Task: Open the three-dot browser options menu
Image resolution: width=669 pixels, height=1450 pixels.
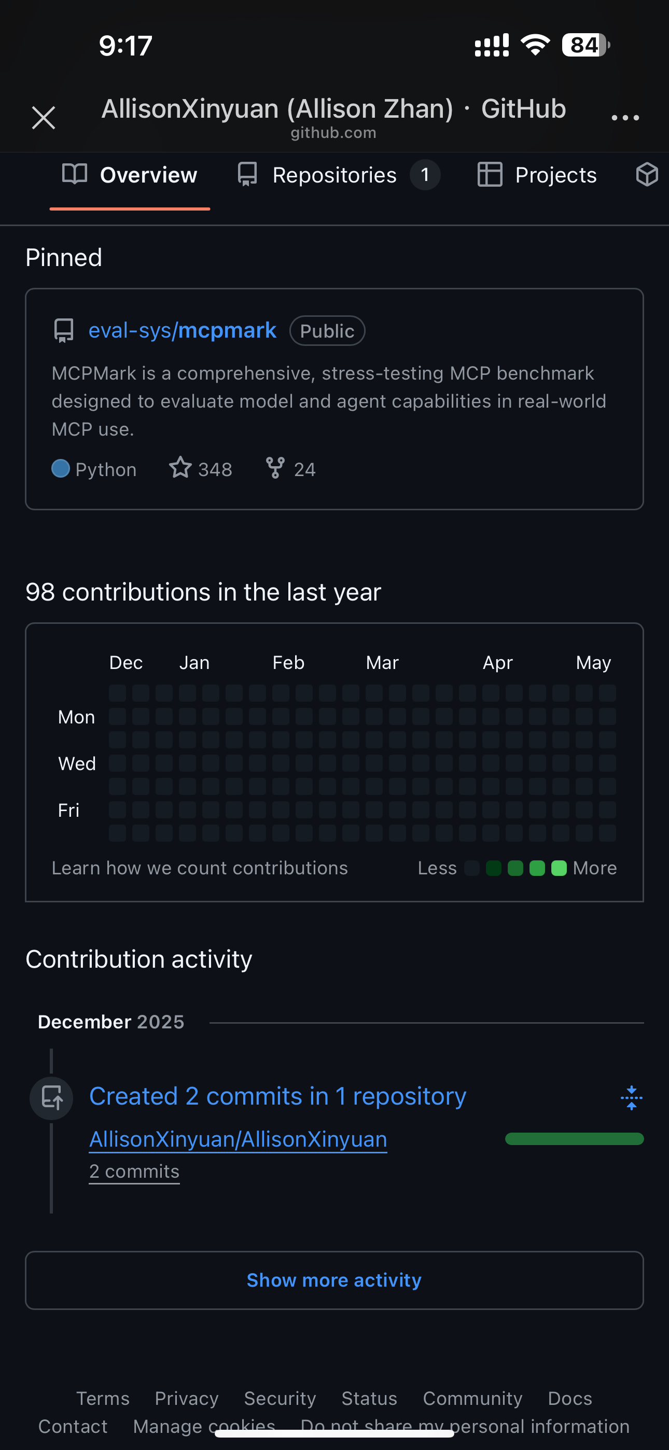Action: (625, 118)
